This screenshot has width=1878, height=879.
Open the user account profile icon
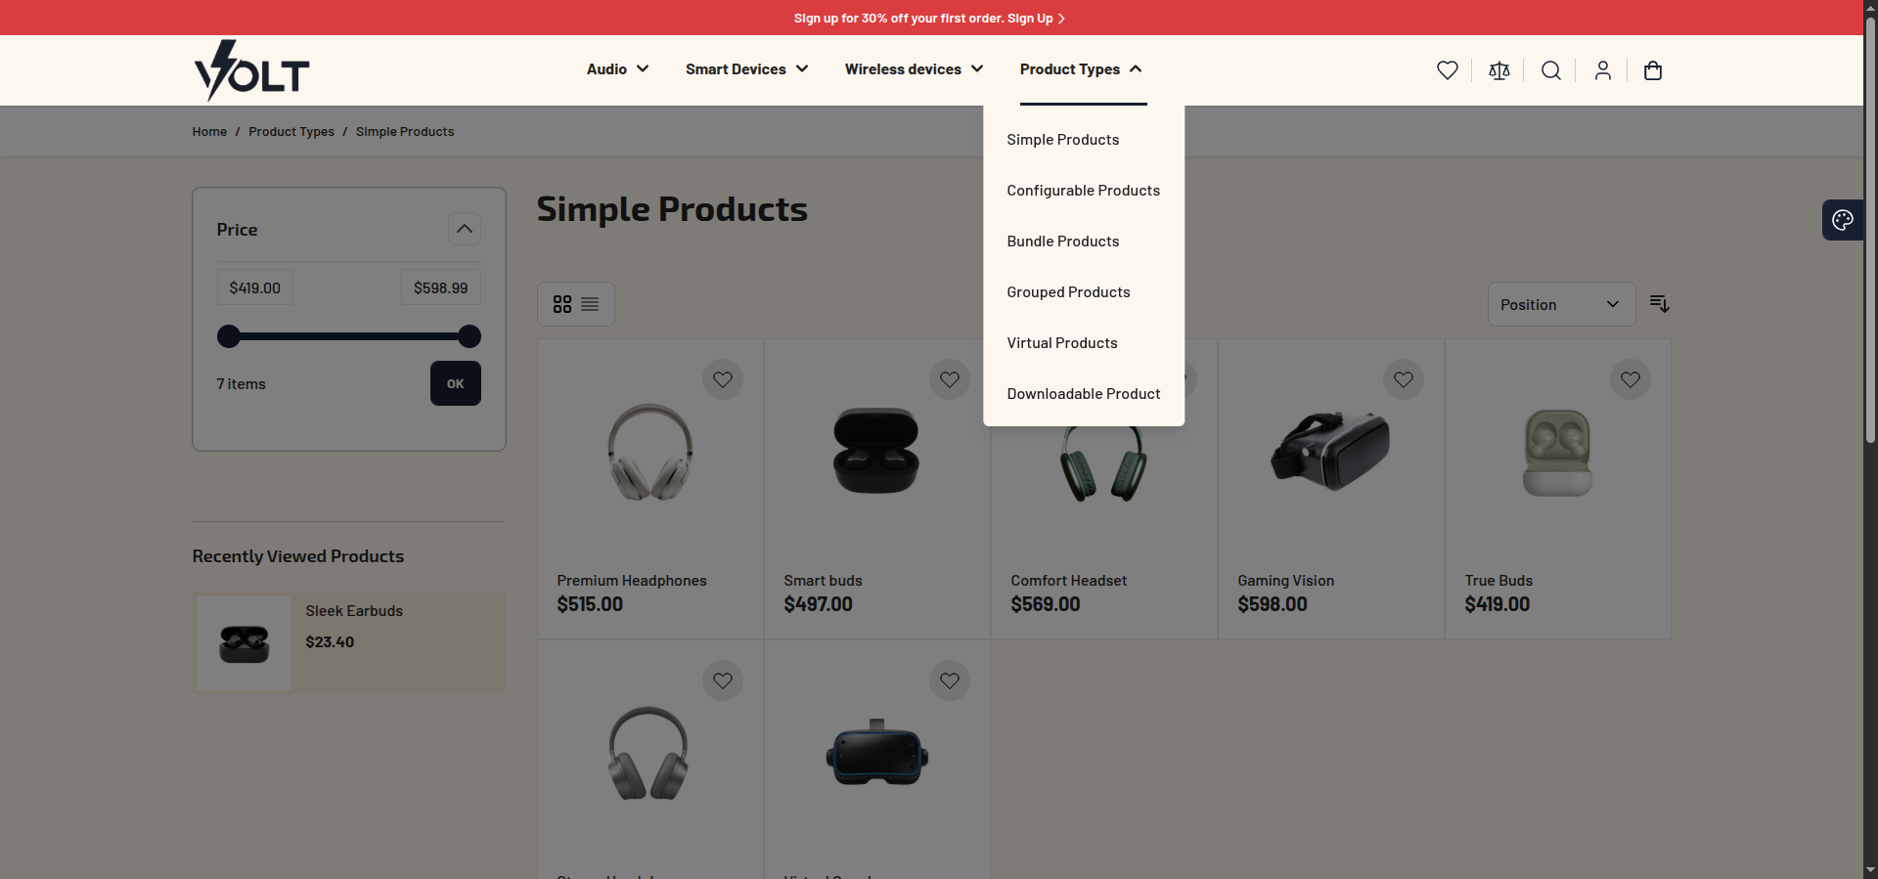pyautogui.click(x=1602, y=70)
